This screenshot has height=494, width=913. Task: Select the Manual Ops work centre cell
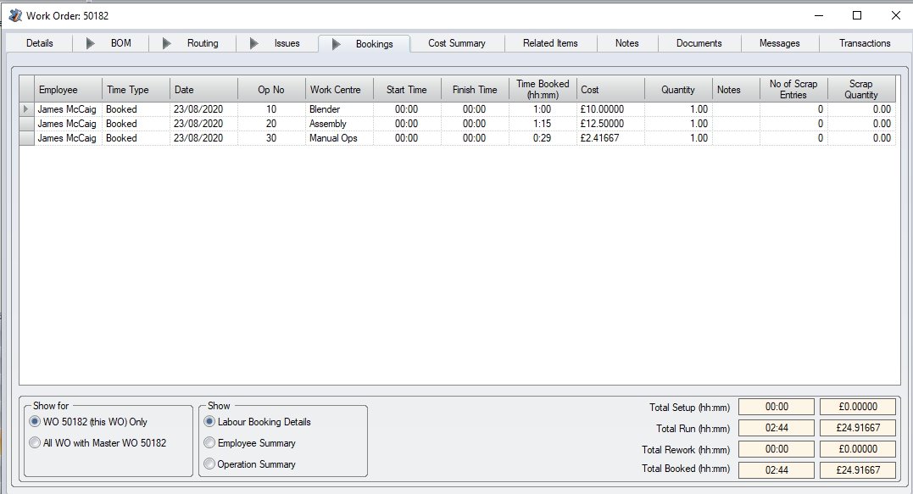(x=339, y=138)
